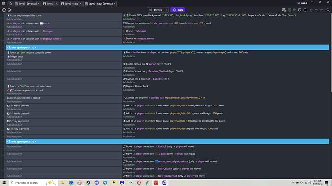Select the first blue Enter group name header
This screenshot has width=332, height=186.
point(167,47)
